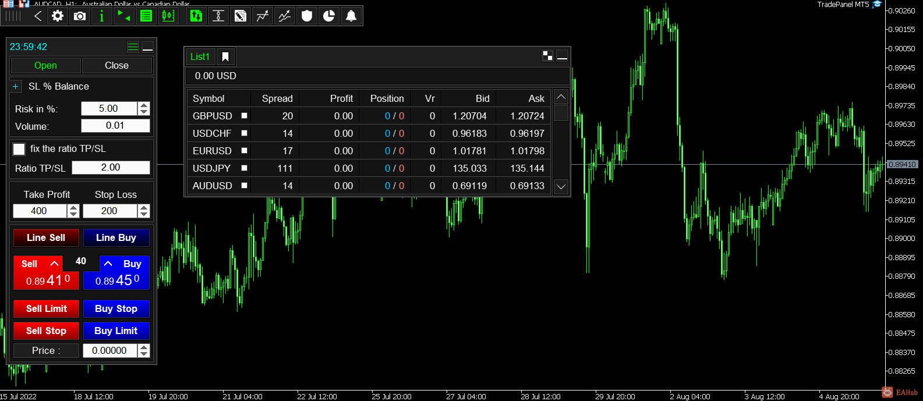Click the green candlestick chart icon
Viewport: 923px width, 401px height.
[x=168, y=16]
